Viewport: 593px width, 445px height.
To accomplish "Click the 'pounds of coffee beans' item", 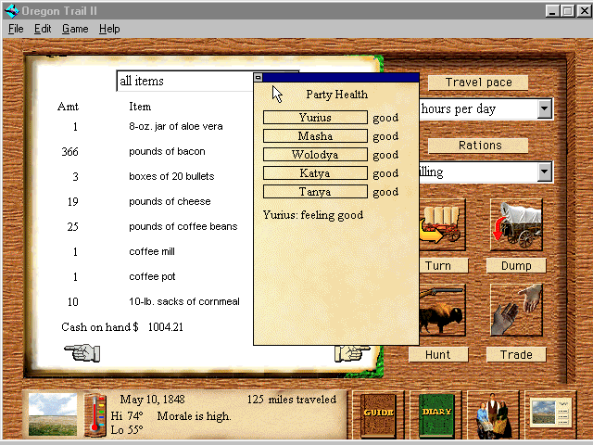I will tap(183, 226).
